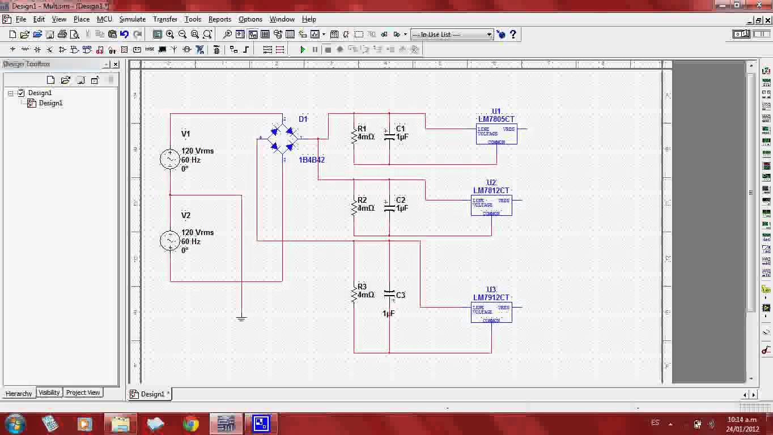
Task: Switch to the Visibility tab
Action: point(49,393)
